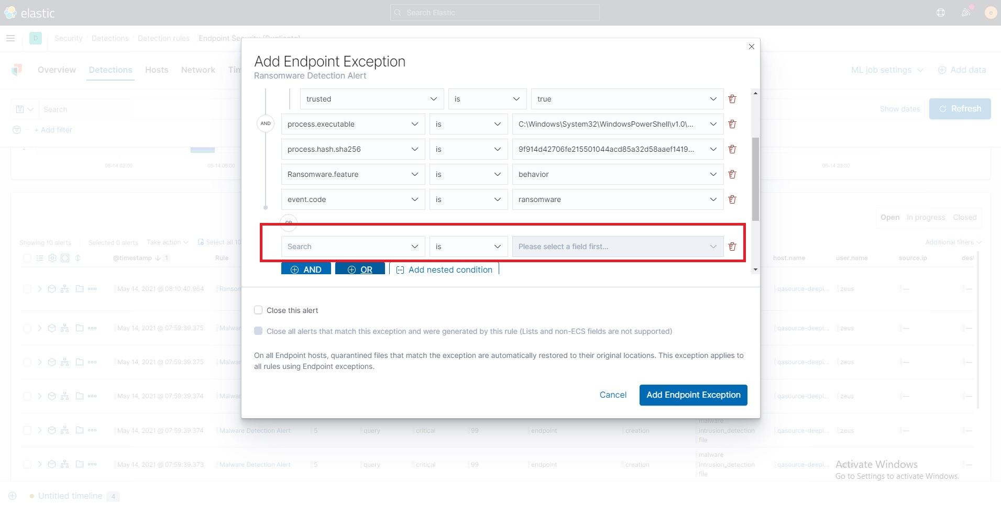The height and width of the screenshot is (505, 1001).
Task: Delete the process.executable condition row
Action: tap(732, 124)
